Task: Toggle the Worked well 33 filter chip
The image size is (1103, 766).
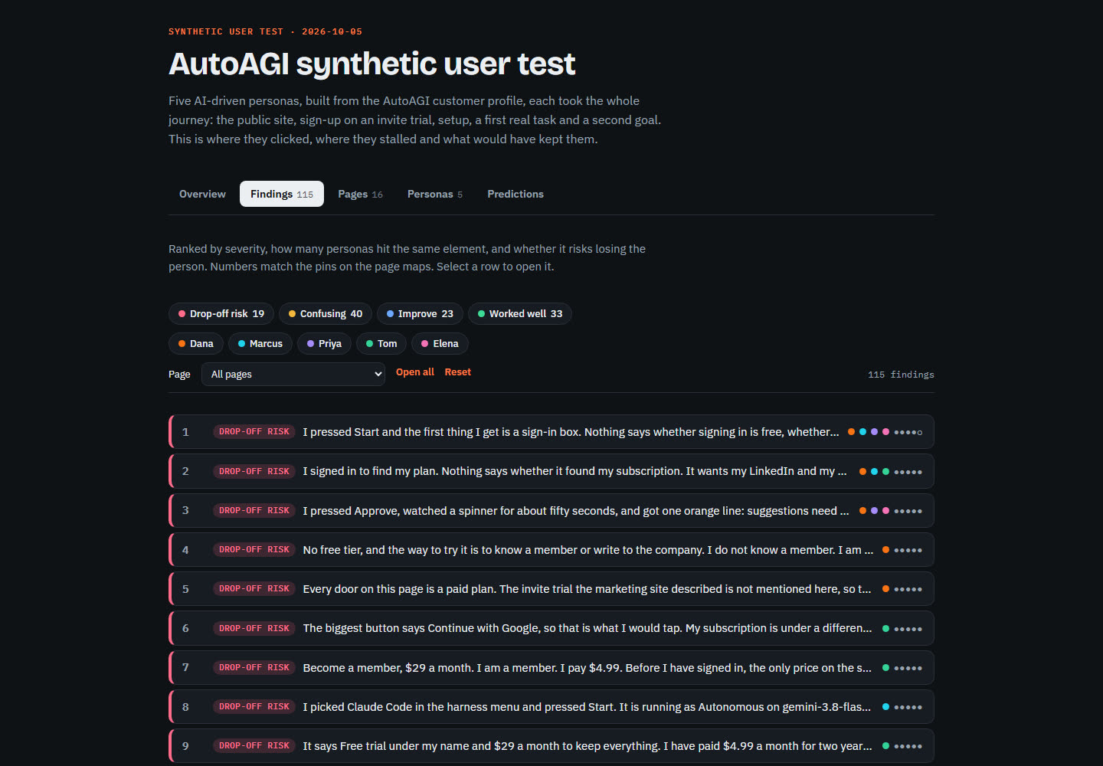Action: tap(520, 313)
